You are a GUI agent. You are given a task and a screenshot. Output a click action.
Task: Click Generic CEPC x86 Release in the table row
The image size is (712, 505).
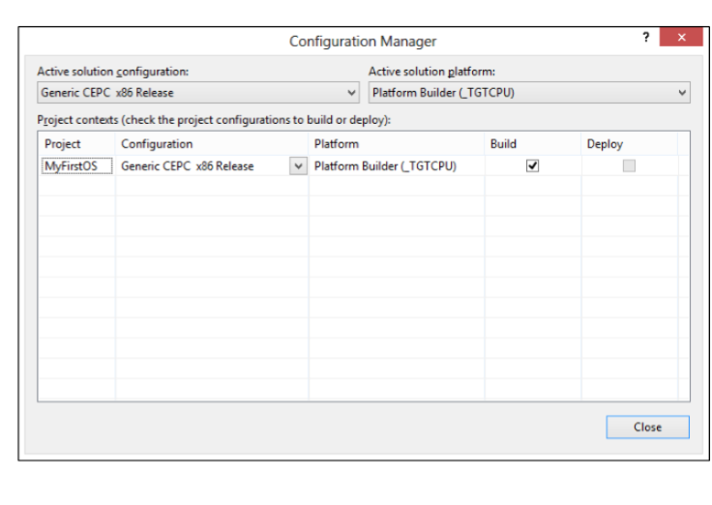click(x=187, y=166)
